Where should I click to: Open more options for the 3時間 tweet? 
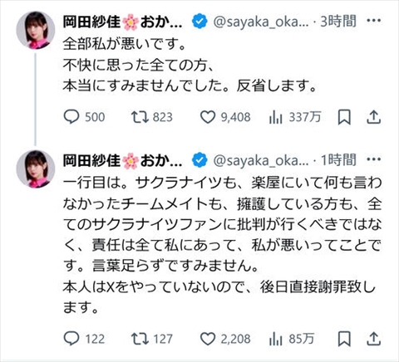coord(373,21)
